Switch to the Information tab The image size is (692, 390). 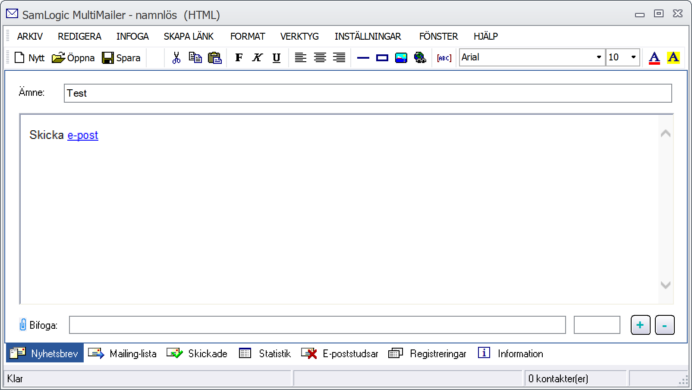510,353
